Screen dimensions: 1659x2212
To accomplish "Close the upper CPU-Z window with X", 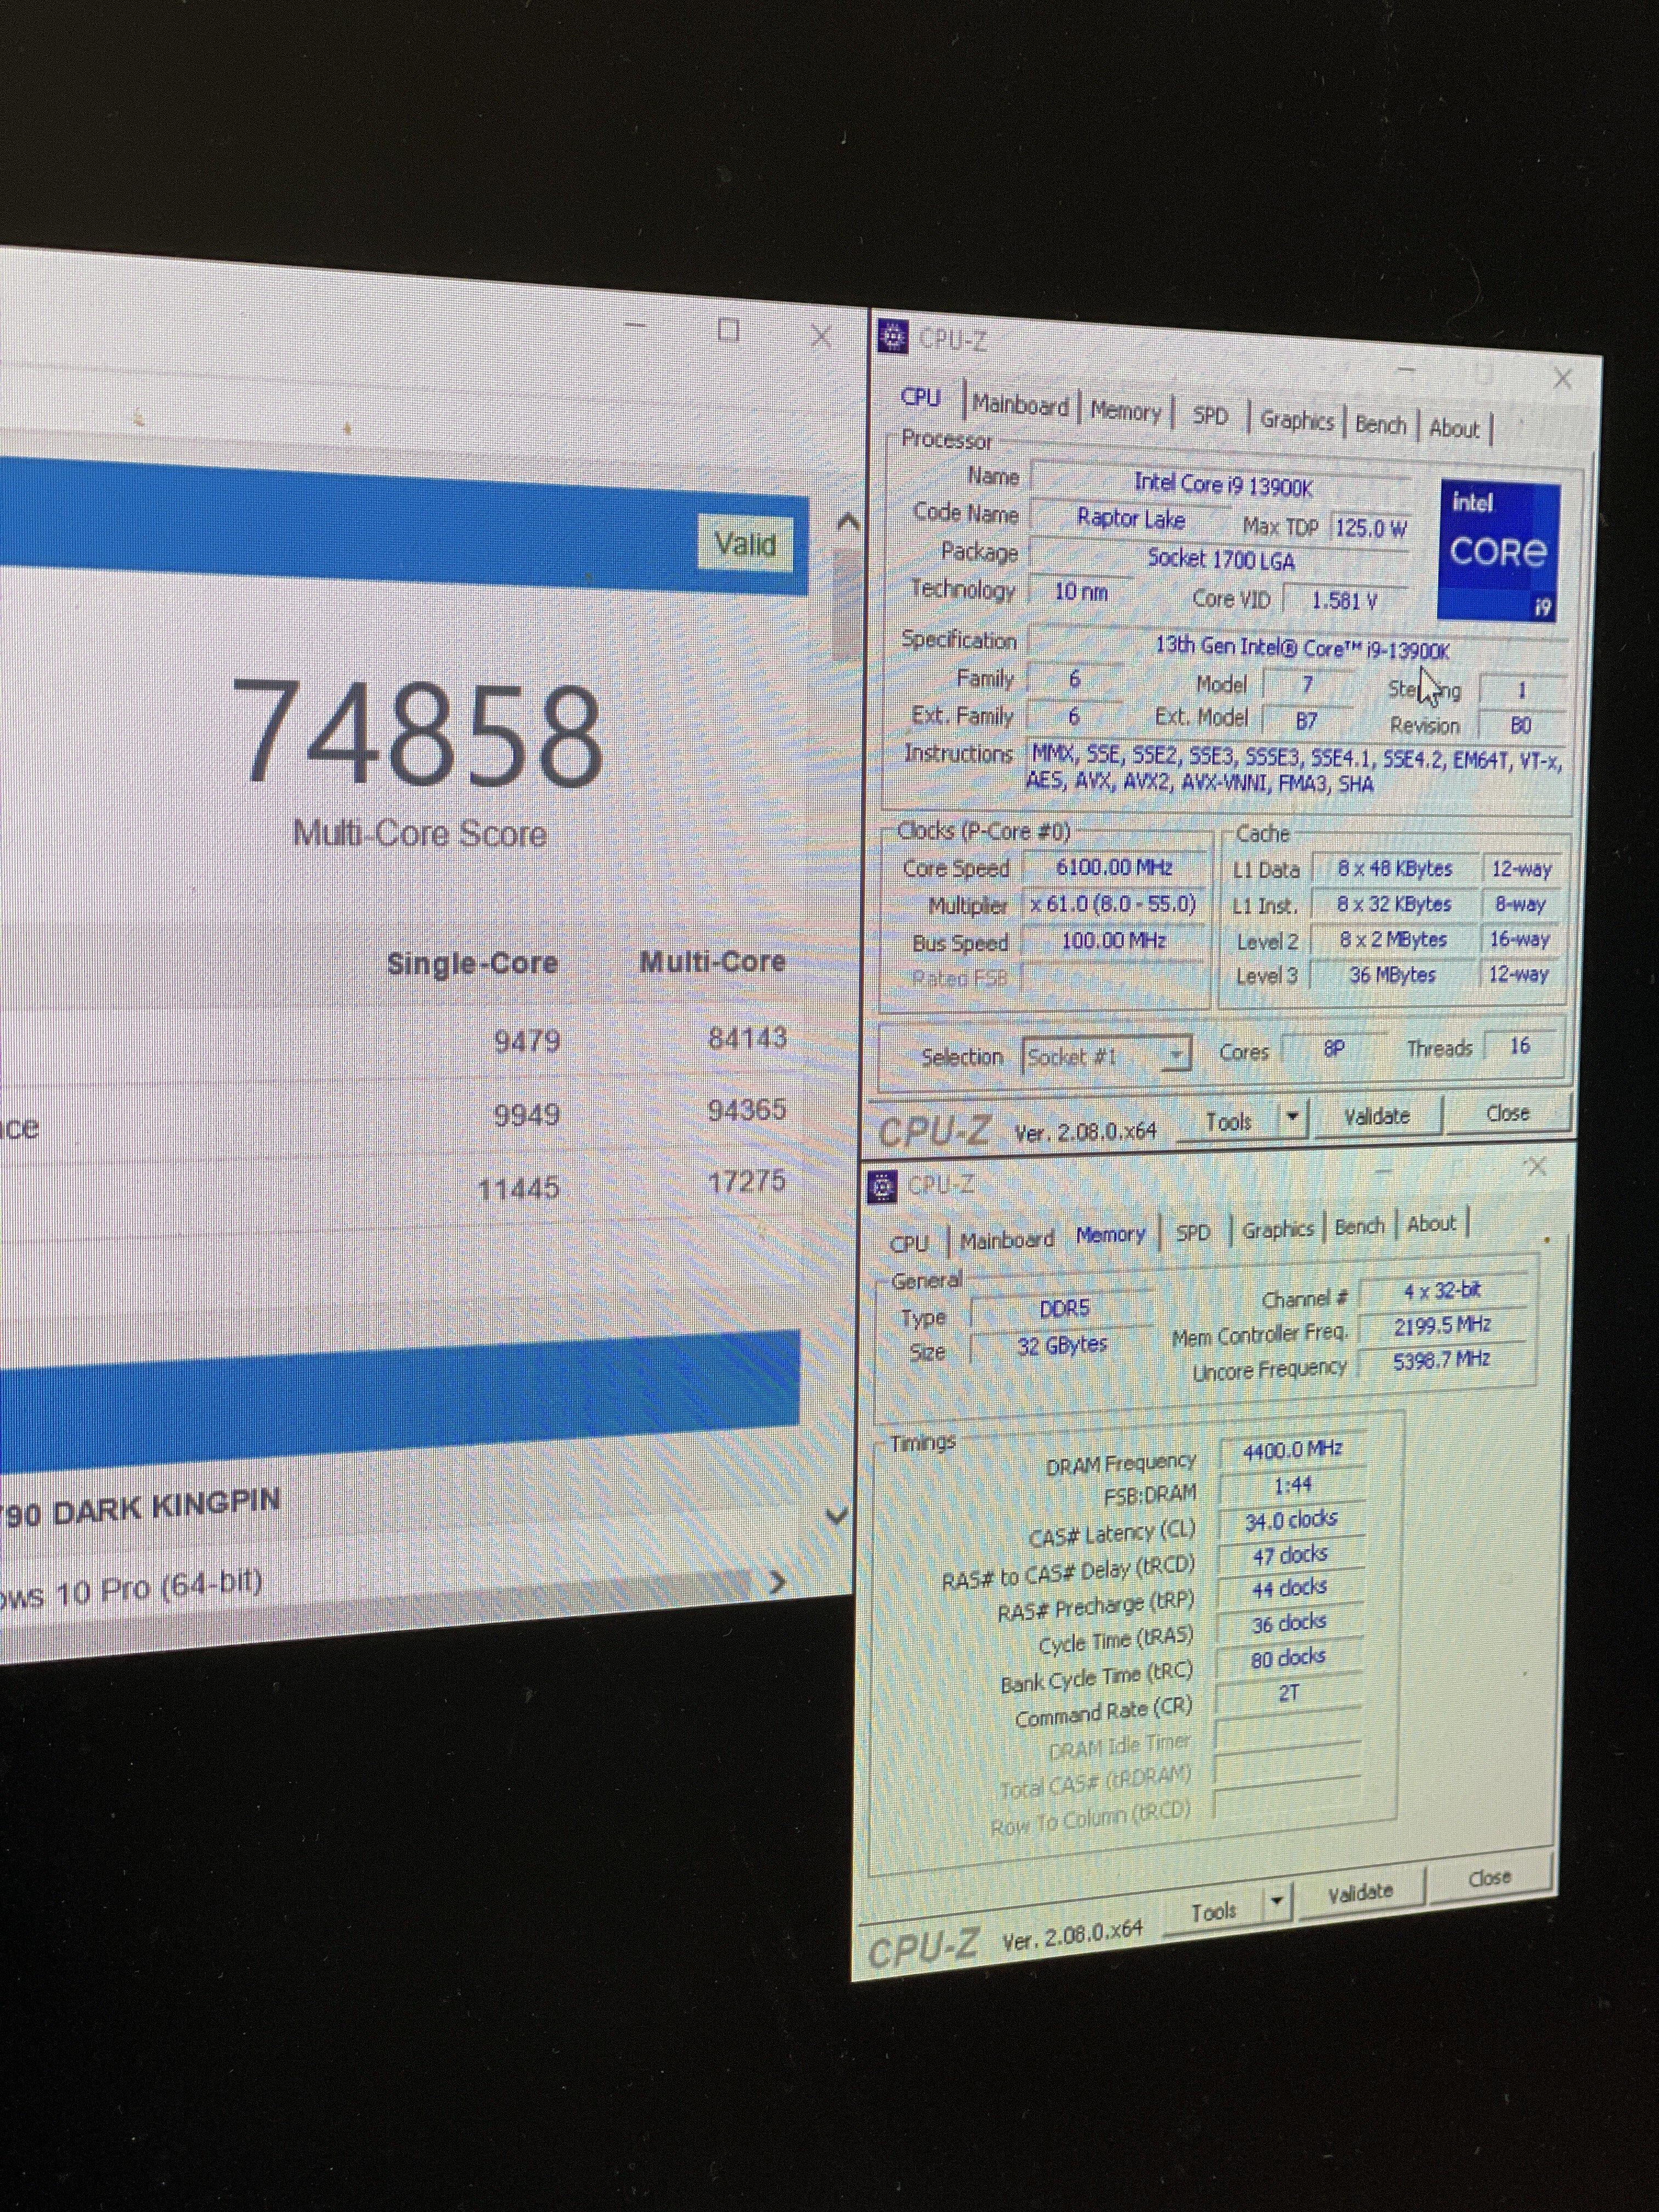I will click(x=1562, y=379).
